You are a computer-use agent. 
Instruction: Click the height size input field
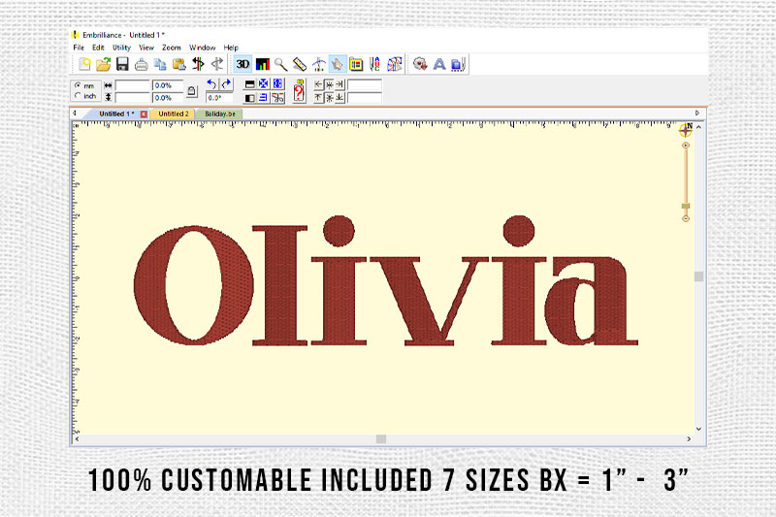tap(132, 97)
